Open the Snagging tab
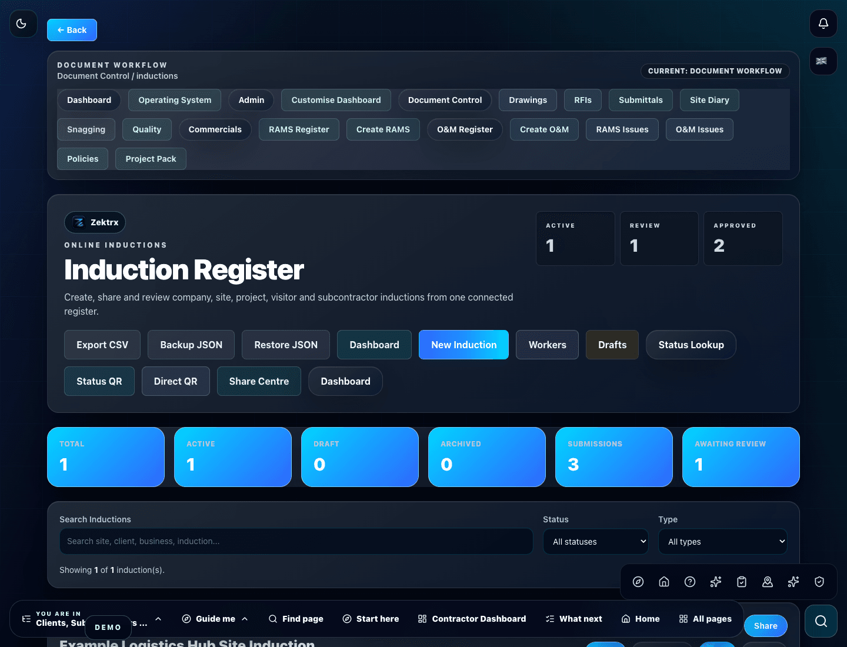847x647 pixels. pos(86,129)
